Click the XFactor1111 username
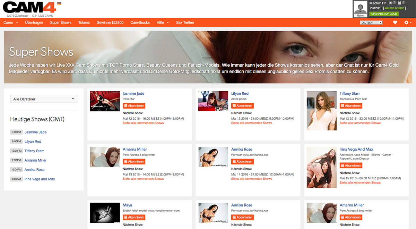 (x=378, y=3)
